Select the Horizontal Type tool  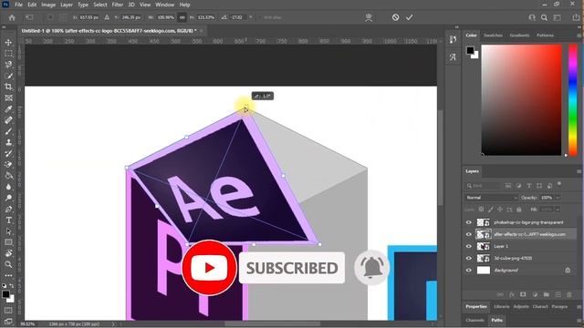8,220
